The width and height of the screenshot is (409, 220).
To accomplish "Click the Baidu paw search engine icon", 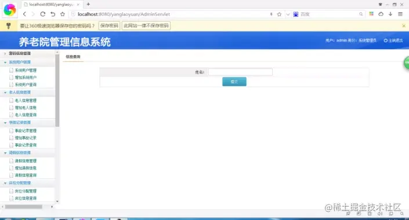I will (295, 14).
